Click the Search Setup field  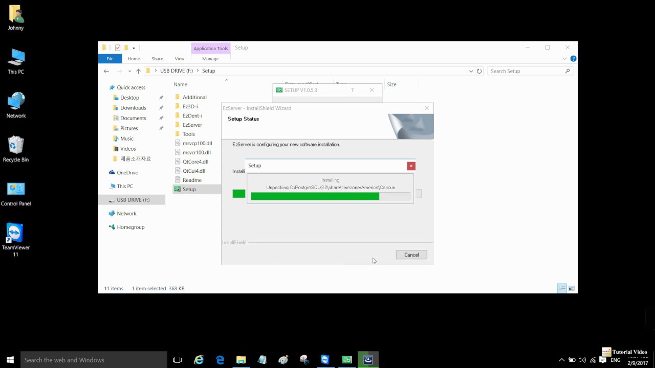tap(530, 71)
